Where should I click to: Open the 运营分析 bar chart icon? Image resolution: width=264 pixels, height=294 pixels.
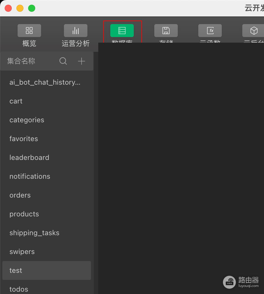[76, 31]
